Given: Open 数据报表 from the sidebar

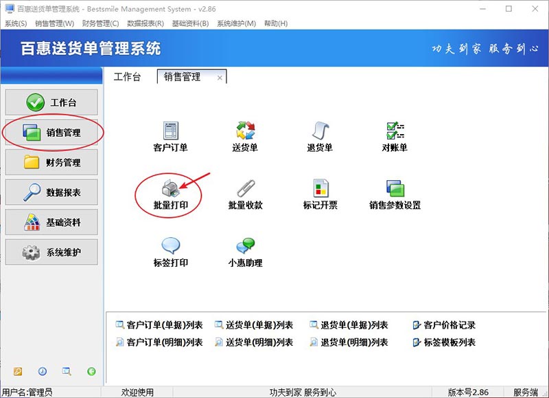Looking at the screenshot, I should click(x=51, y=192).
